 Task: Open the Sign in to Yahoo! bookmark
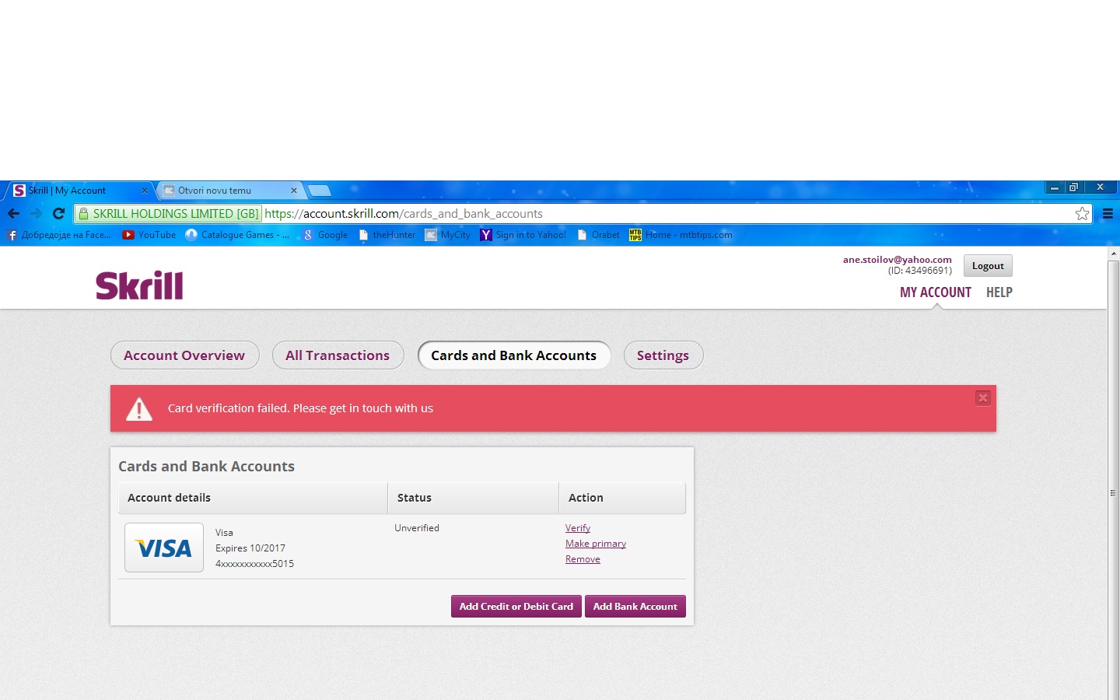(x=523, y=235)
